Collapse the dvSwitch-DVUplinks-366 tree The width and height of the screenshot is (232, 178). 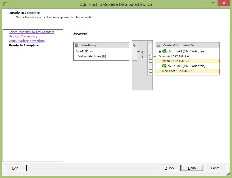158,45
